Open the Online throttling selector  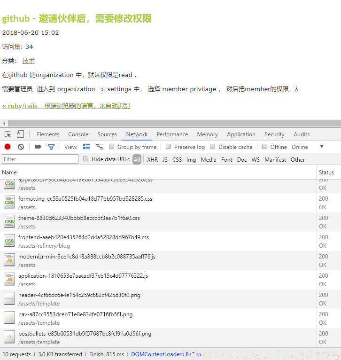(x=300, y=147)
